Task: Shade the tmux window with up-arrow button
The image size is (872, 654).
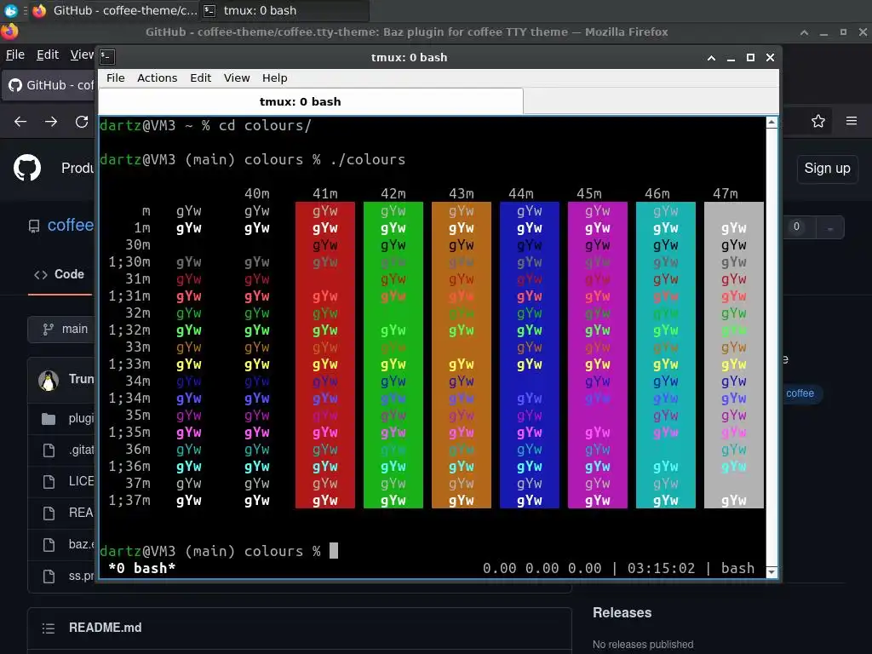Action: point(711,57)
